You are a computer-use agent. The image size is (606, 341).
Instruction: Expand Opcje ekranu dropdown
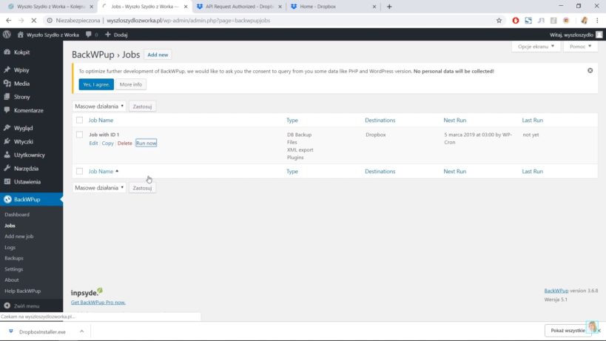[x=536, y=47]
